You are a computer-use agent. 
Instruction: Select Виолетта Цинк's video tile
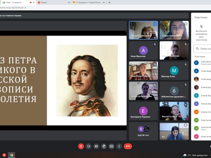(x=174, y=111)
